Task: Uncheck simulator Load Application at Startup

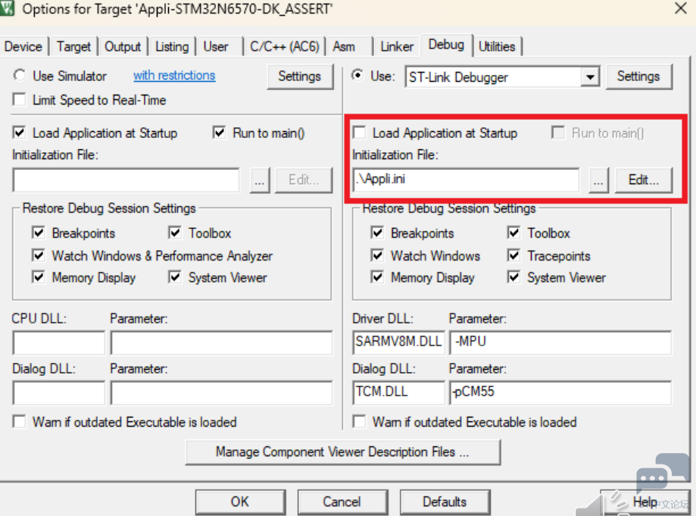Action: click(x=20, y=133)
